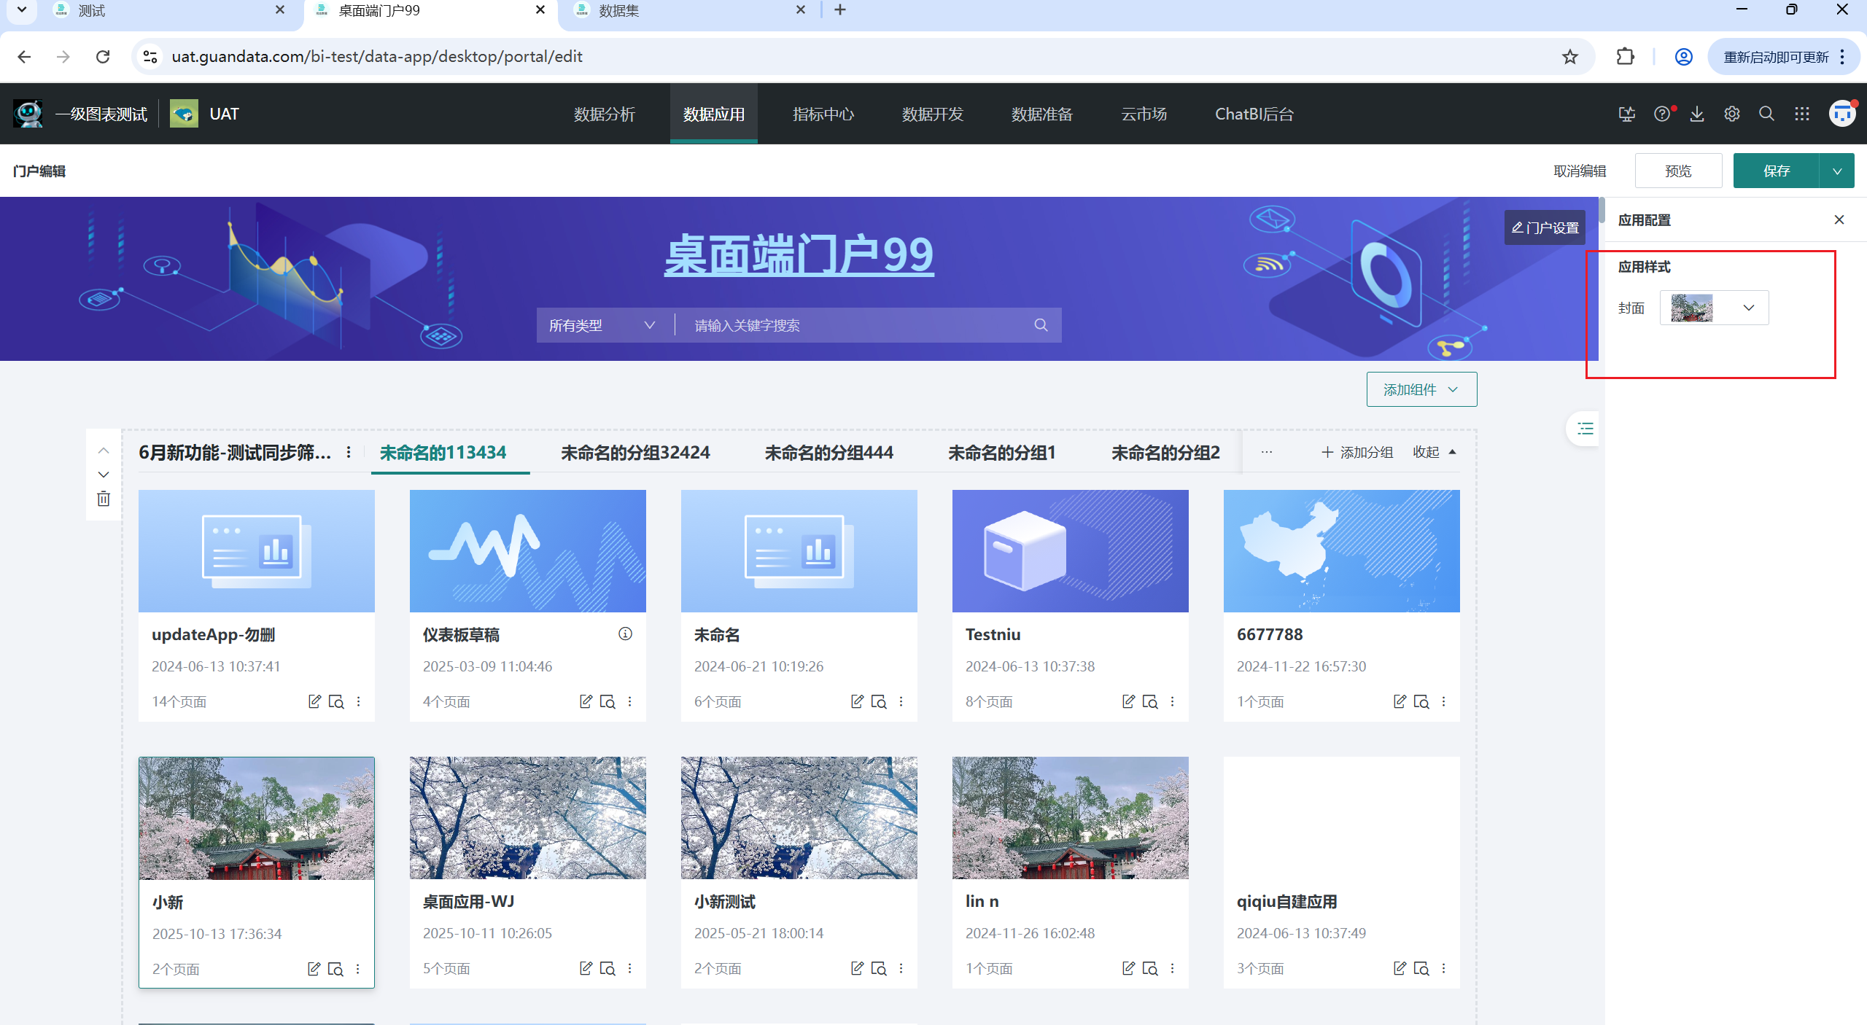
Task: Click the 小新 cherry blossom thumbnail
Action: pos(256,818)
